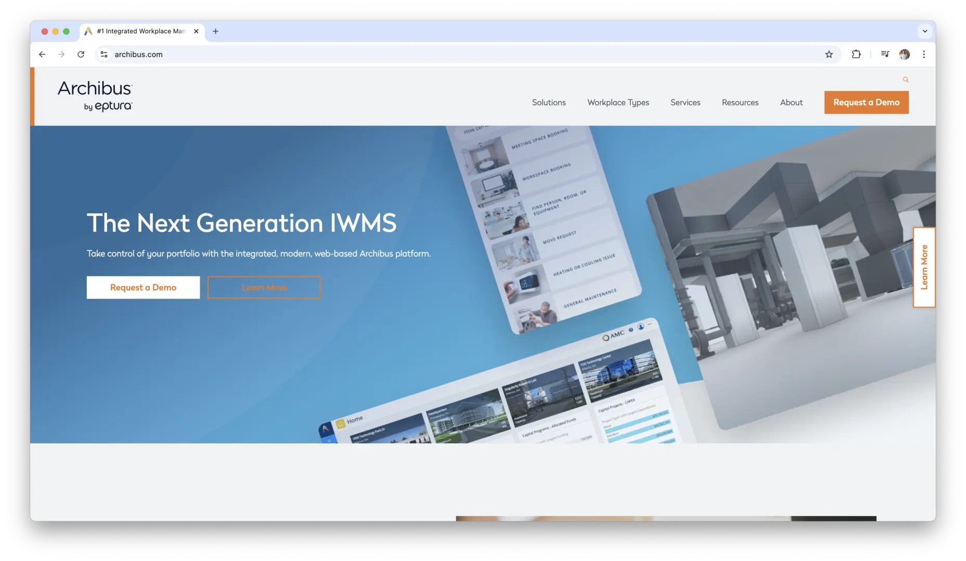Open the Chrome three-dot menu
The image size is (966, 561).
(924, 55)
